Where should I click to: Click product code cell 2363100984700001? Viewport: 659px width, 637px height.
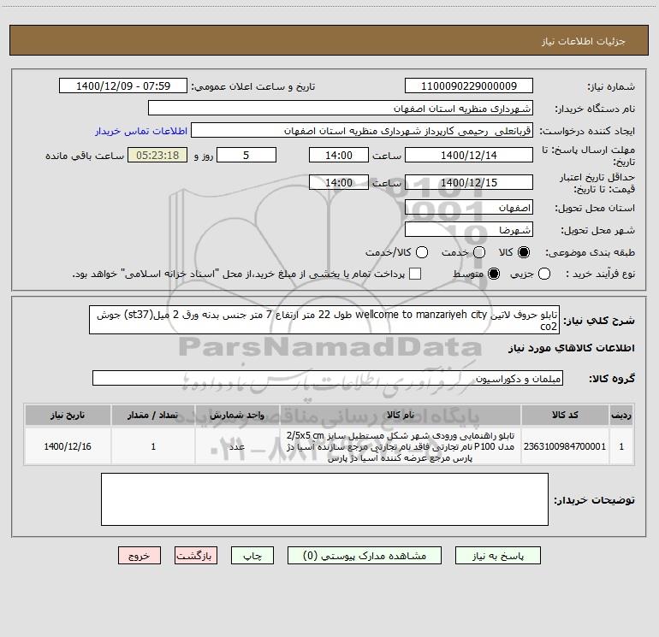(565, 446)
